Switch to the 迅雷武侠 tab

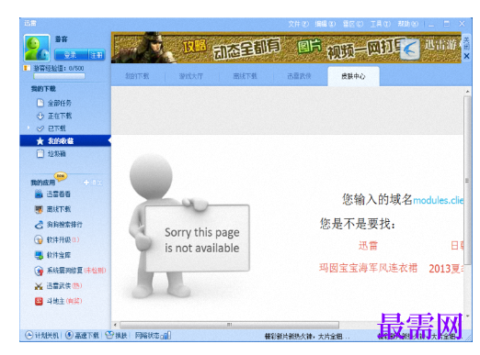pyautogui.click(x=299, y=76)
